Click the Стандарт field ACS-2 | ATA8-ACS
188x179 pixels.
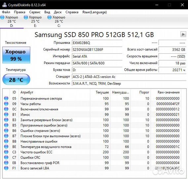pyautogui.click(x=129, y=77)
